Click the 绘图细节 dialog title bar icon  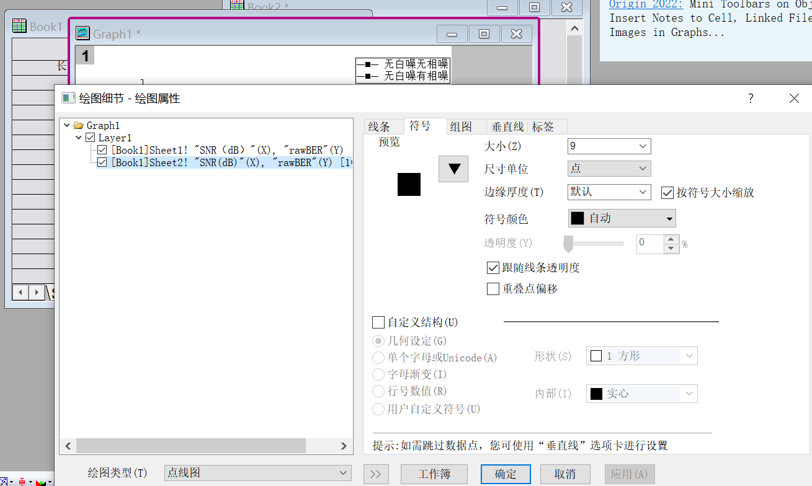point(68,98)
